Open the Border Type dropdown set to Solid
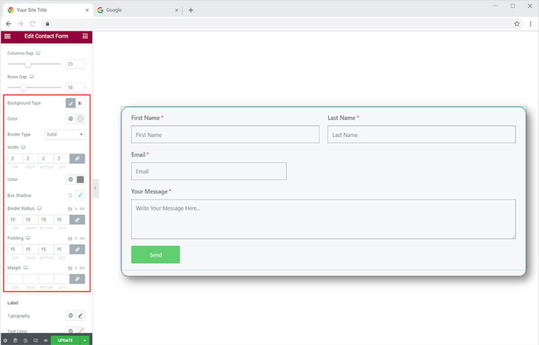The image size is (539, 345). (x=65, y=134)
